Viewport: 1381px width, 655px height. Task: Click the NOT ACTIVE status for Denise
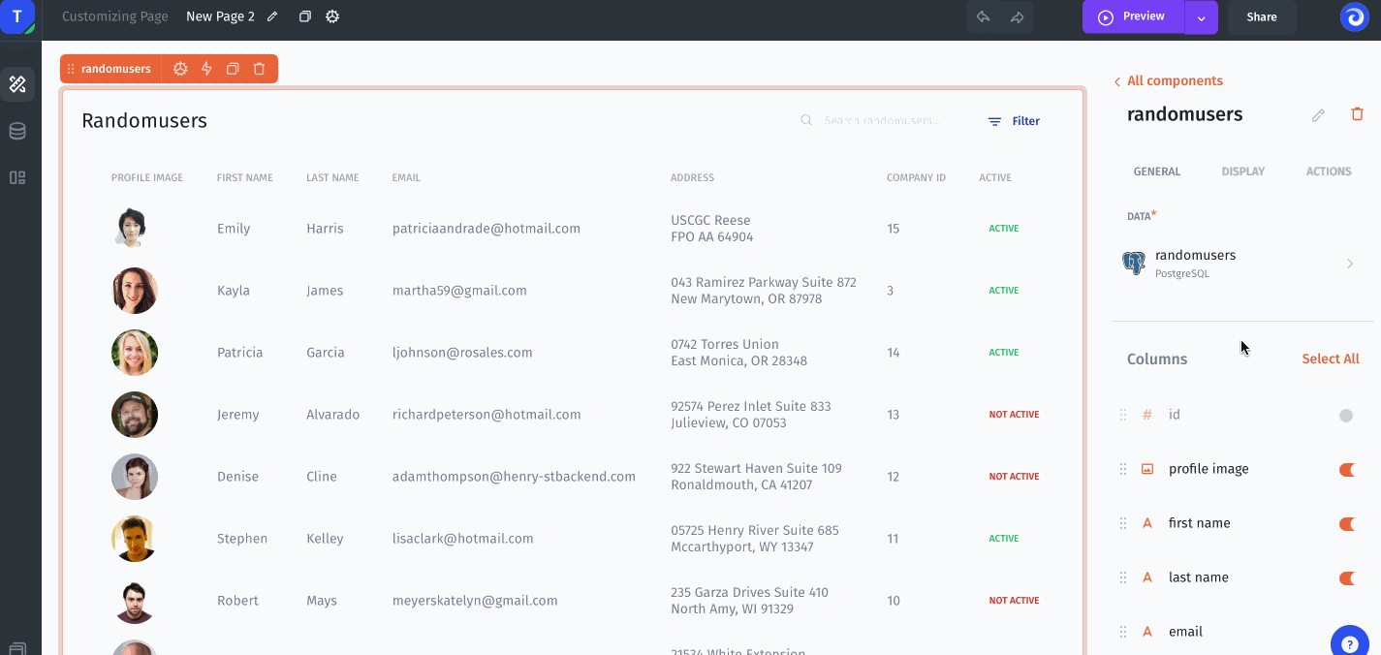1014,477
